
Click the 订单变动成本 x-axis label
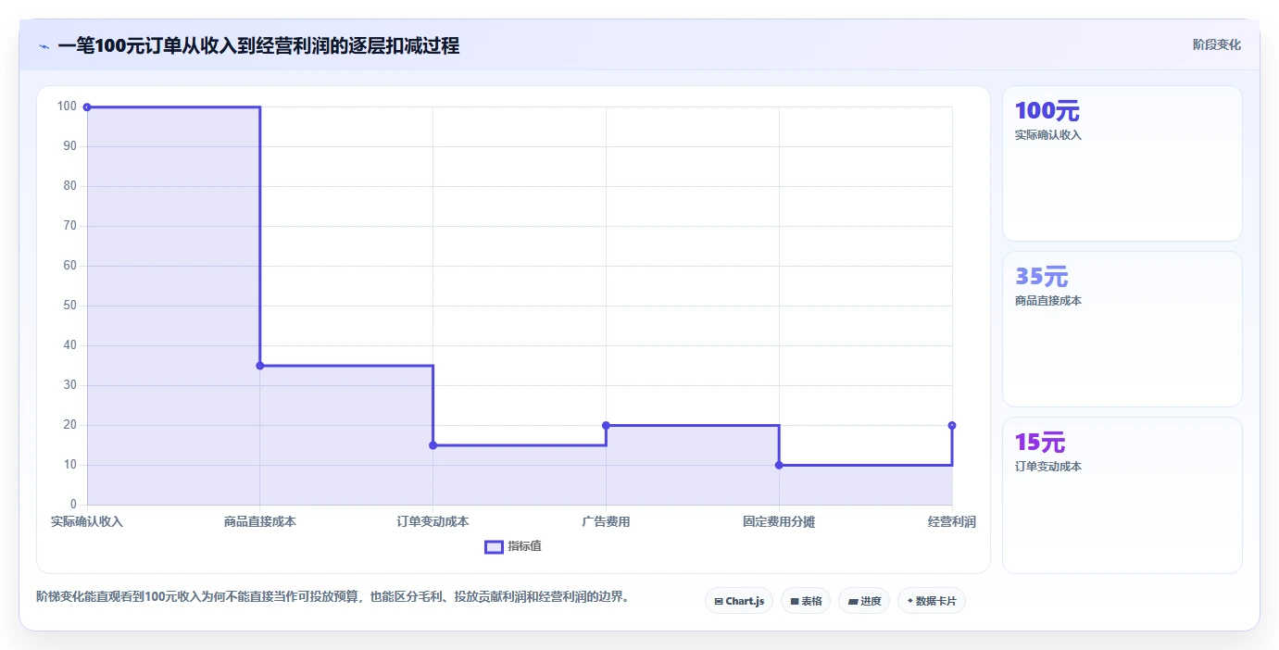pos(433,522)
